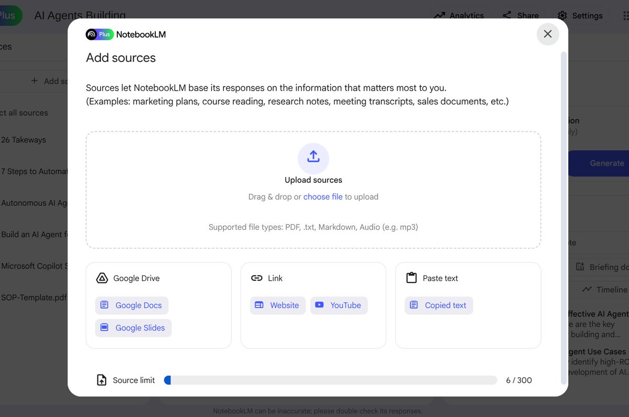Click the Paste text clipboard icon

point(411,278)
